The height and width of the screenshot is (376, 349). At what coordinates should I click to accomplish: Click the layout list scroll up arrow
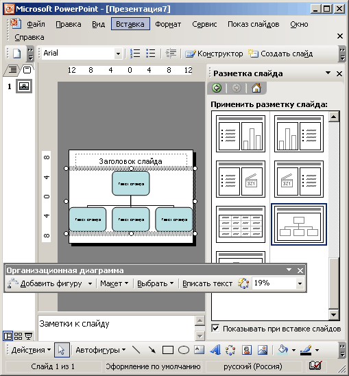point(334,117)
